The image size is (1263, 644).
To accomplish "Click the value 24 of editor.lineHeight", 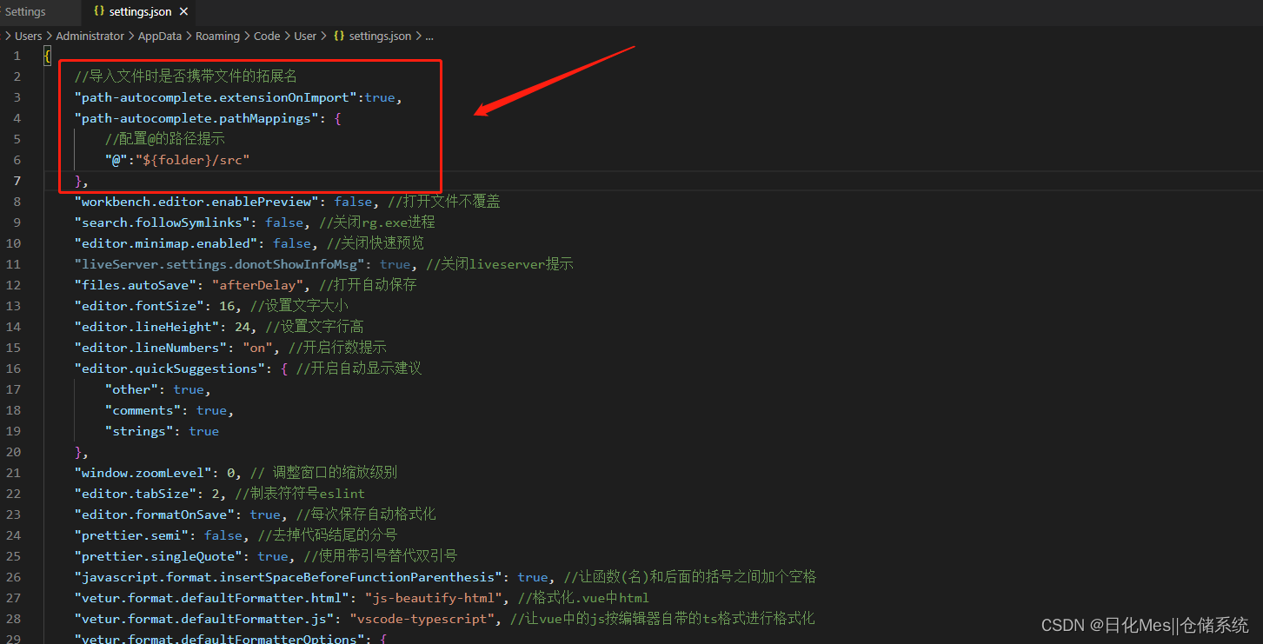I will (x=243, y=327).
